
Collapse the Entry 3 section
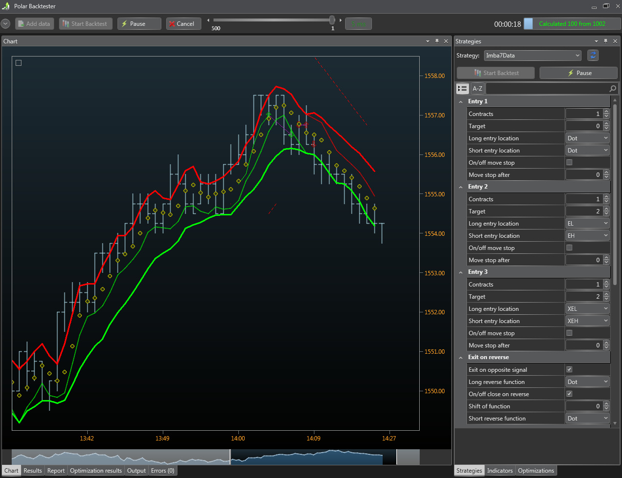point(461,272)
